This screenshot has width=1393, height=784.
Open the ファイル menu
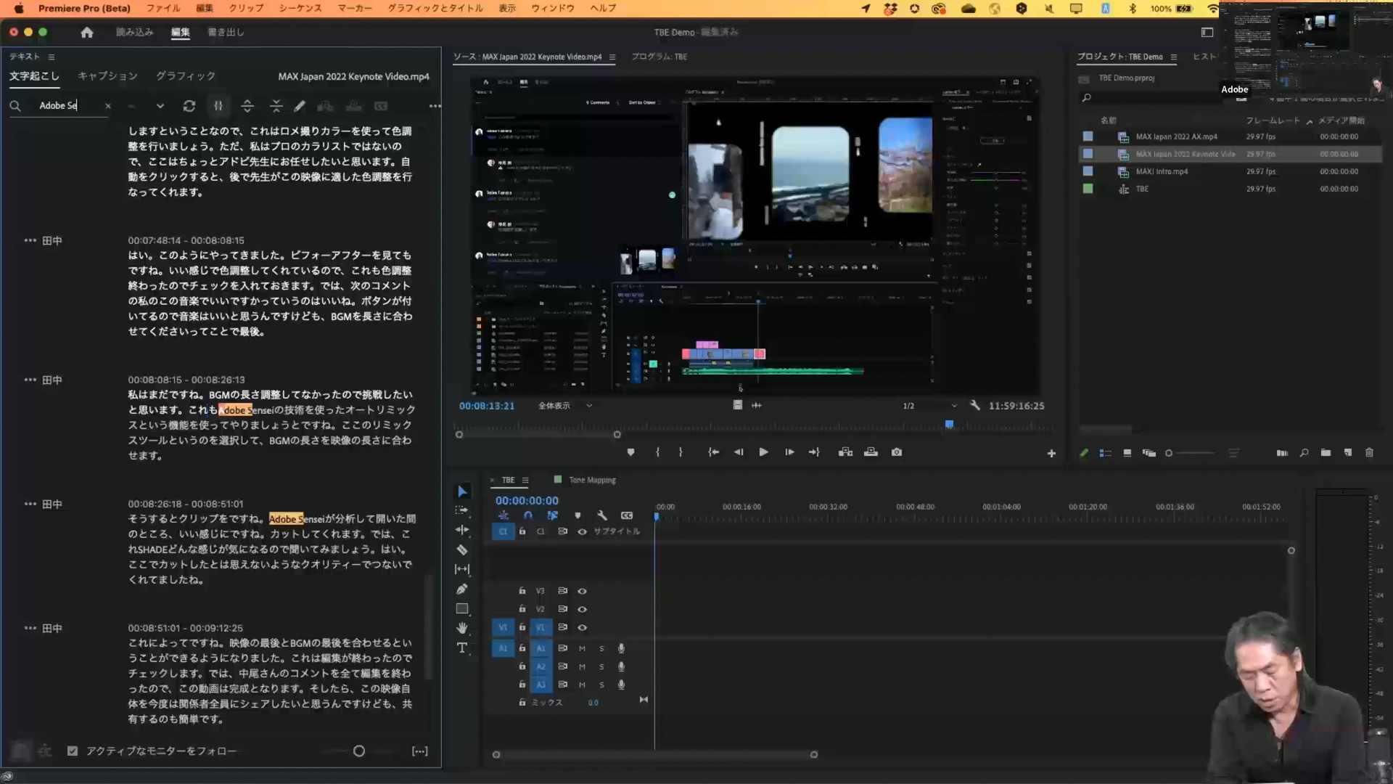tap(163, 8)
